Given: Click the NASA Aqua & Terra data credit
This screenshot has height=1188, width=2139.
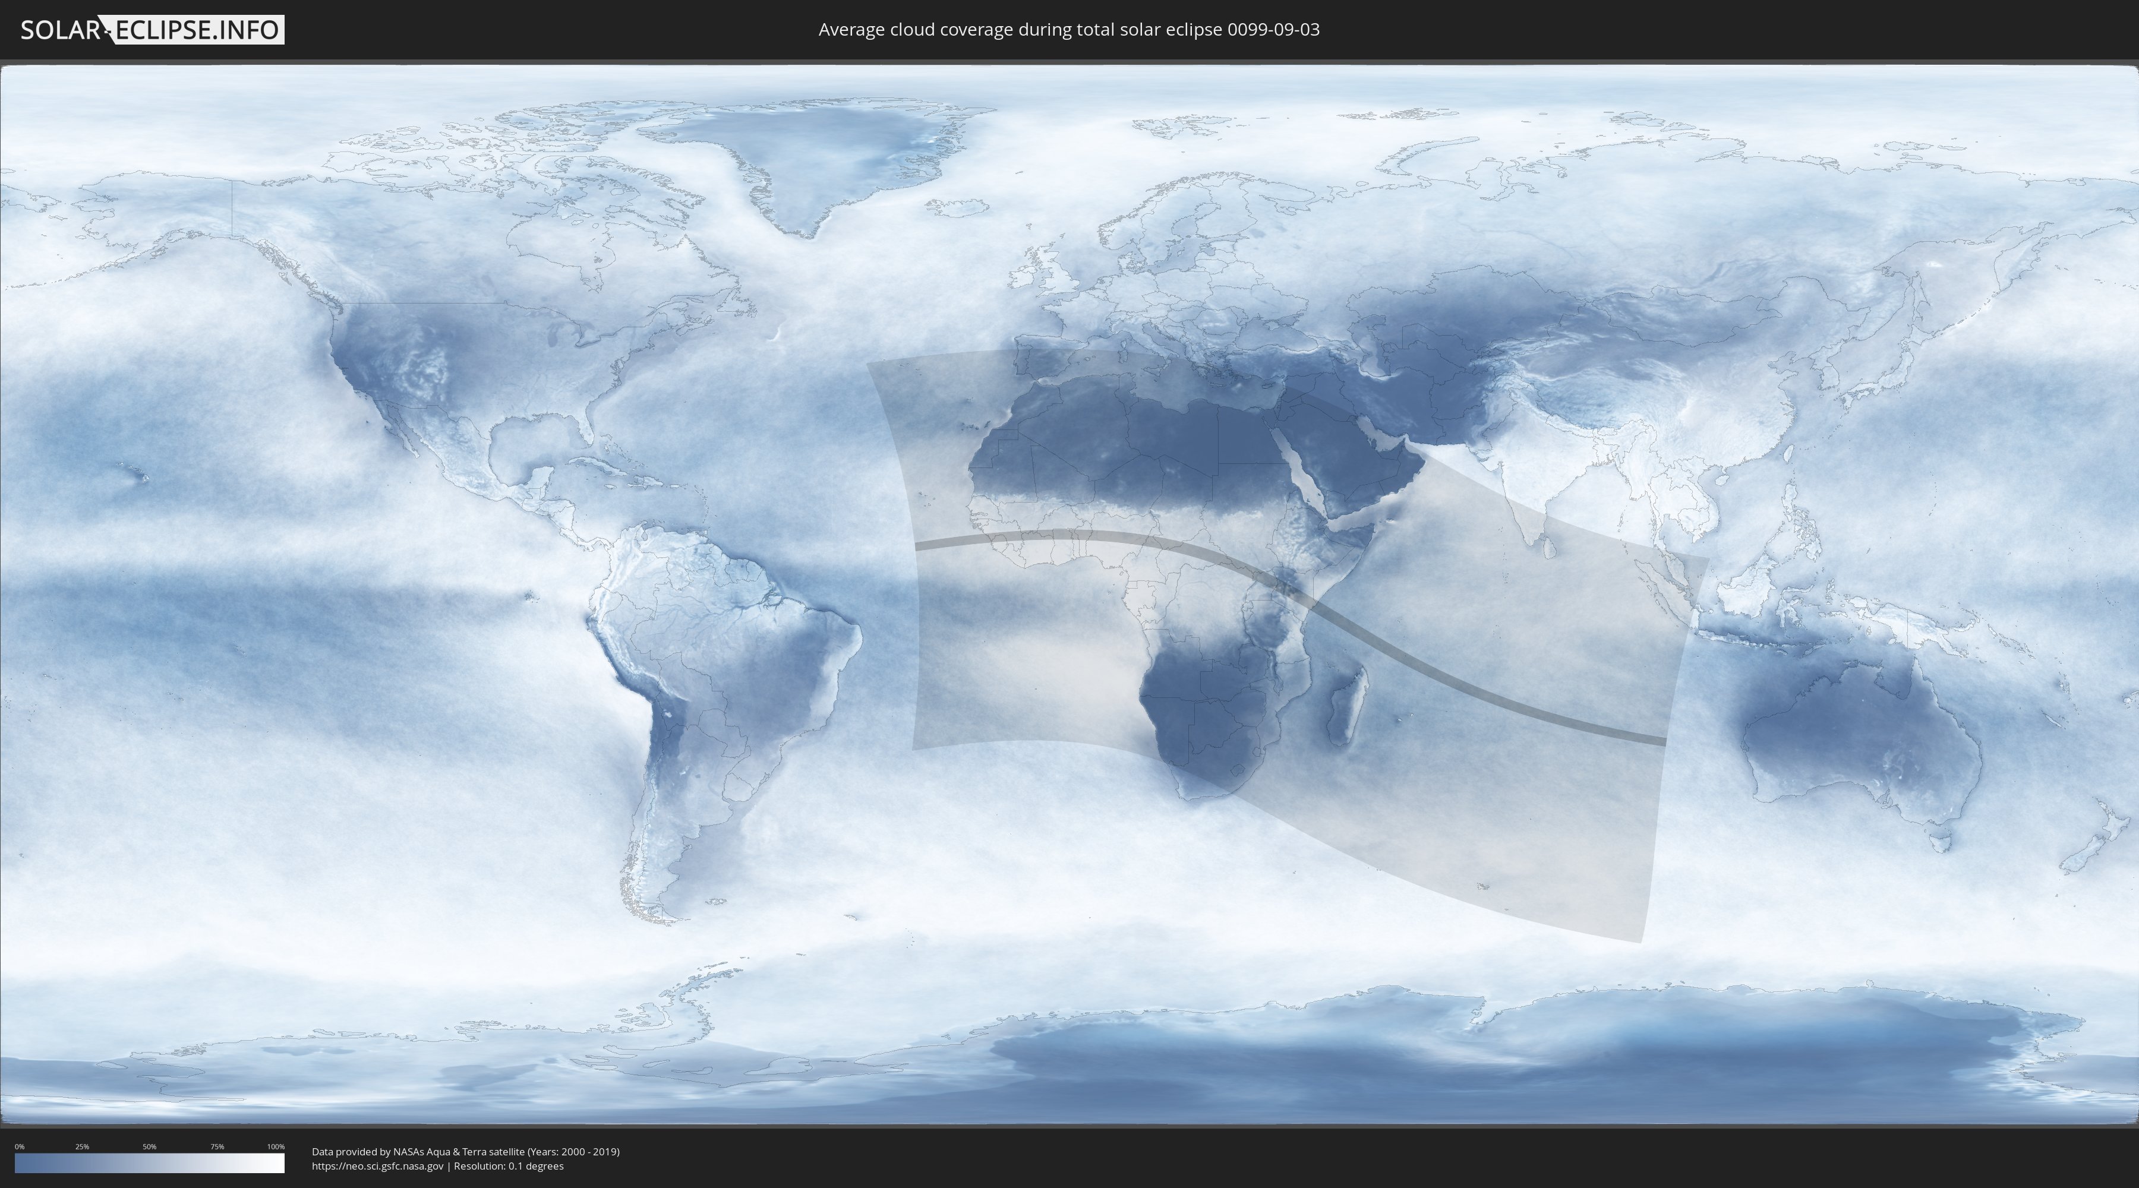Looking at the screenshot, I should pyautogui.click(x=465, y=1152).
